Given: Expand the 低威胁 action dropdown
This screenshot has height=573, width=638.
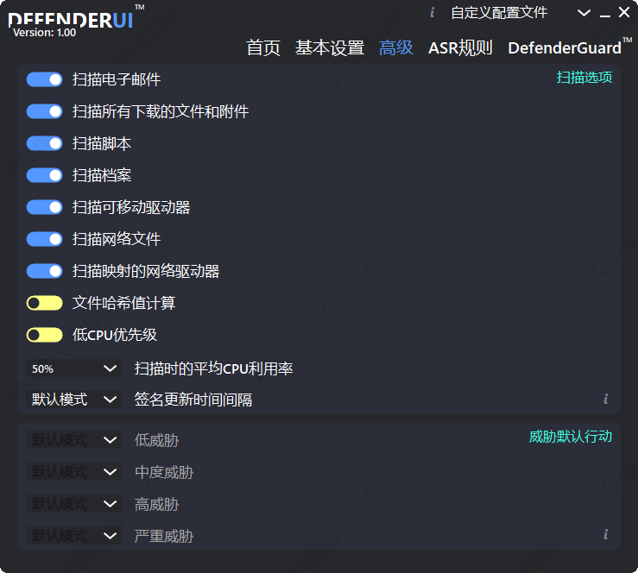Looking at the screenshot, I should tap(74, 440).
